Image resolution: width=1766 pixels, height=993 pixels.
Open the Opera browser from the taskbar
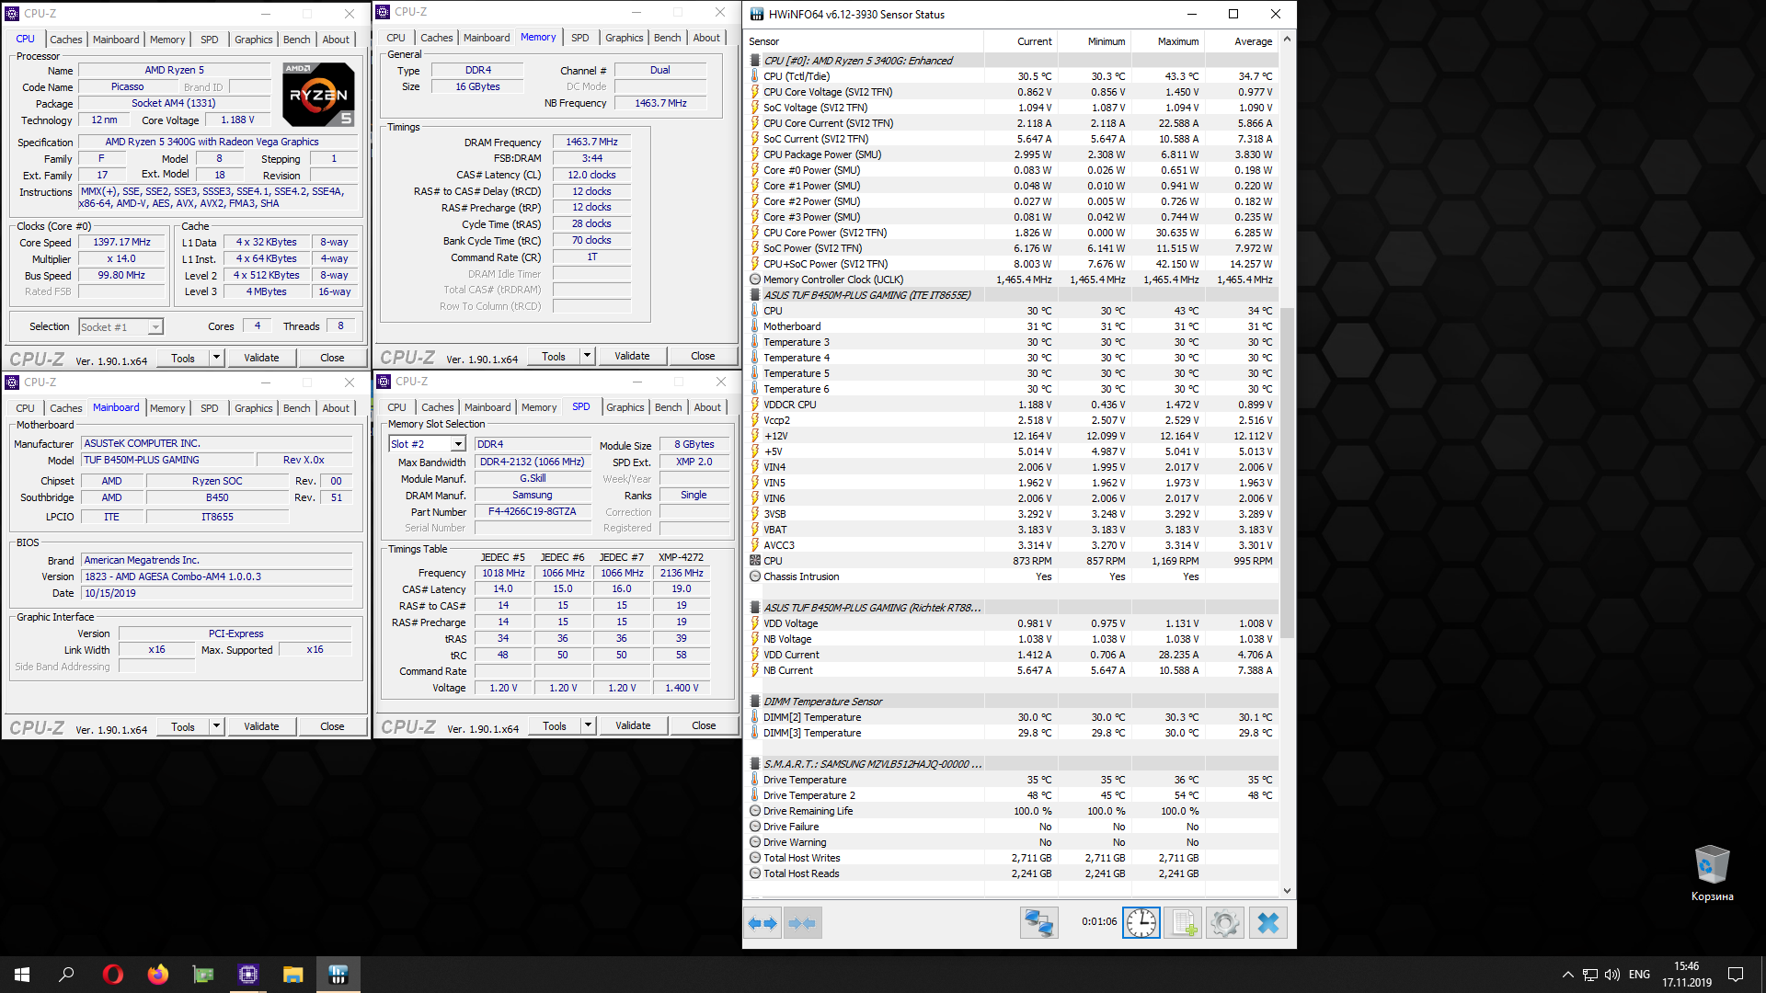[x=112, y=975]
